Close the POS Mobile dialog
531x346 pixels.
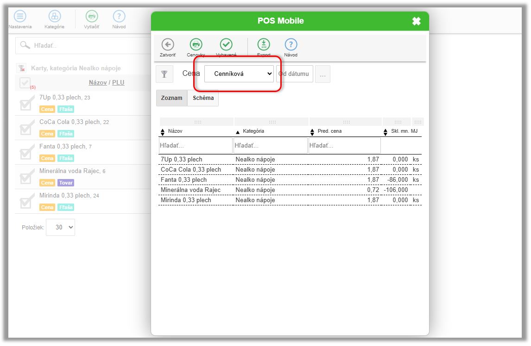click(x=416, y=21)
